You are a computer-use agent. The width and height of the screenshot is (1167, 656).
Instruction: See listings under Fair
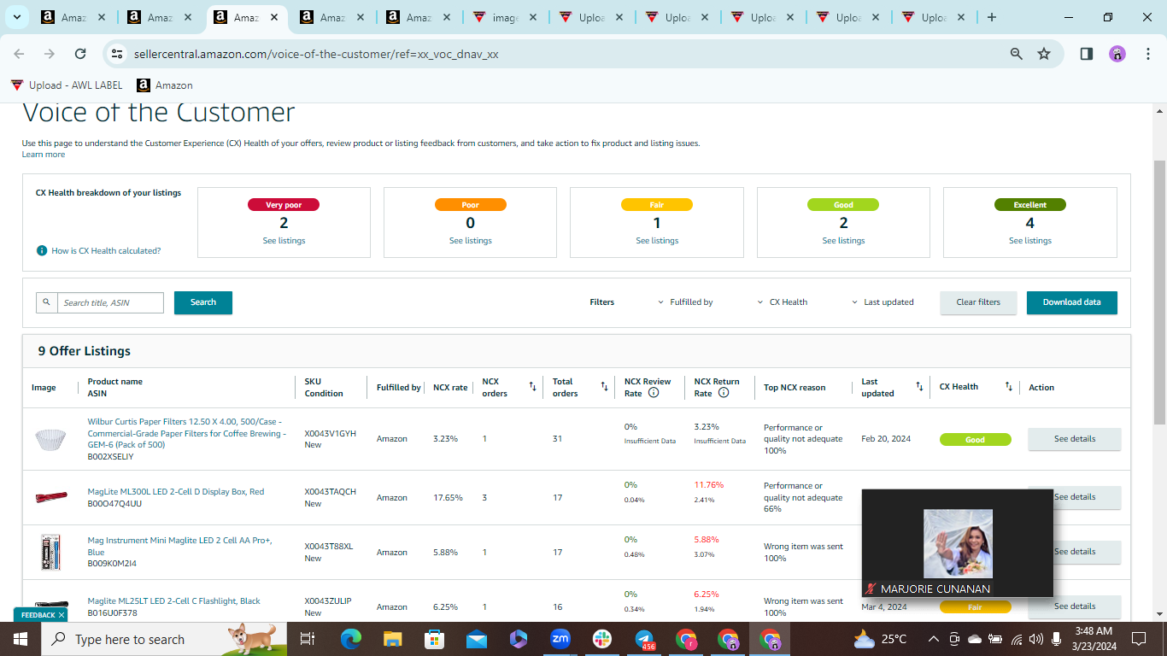click(657, 241)
